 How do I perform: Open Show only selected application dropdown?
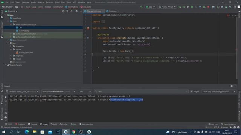[x=219, y=91]
